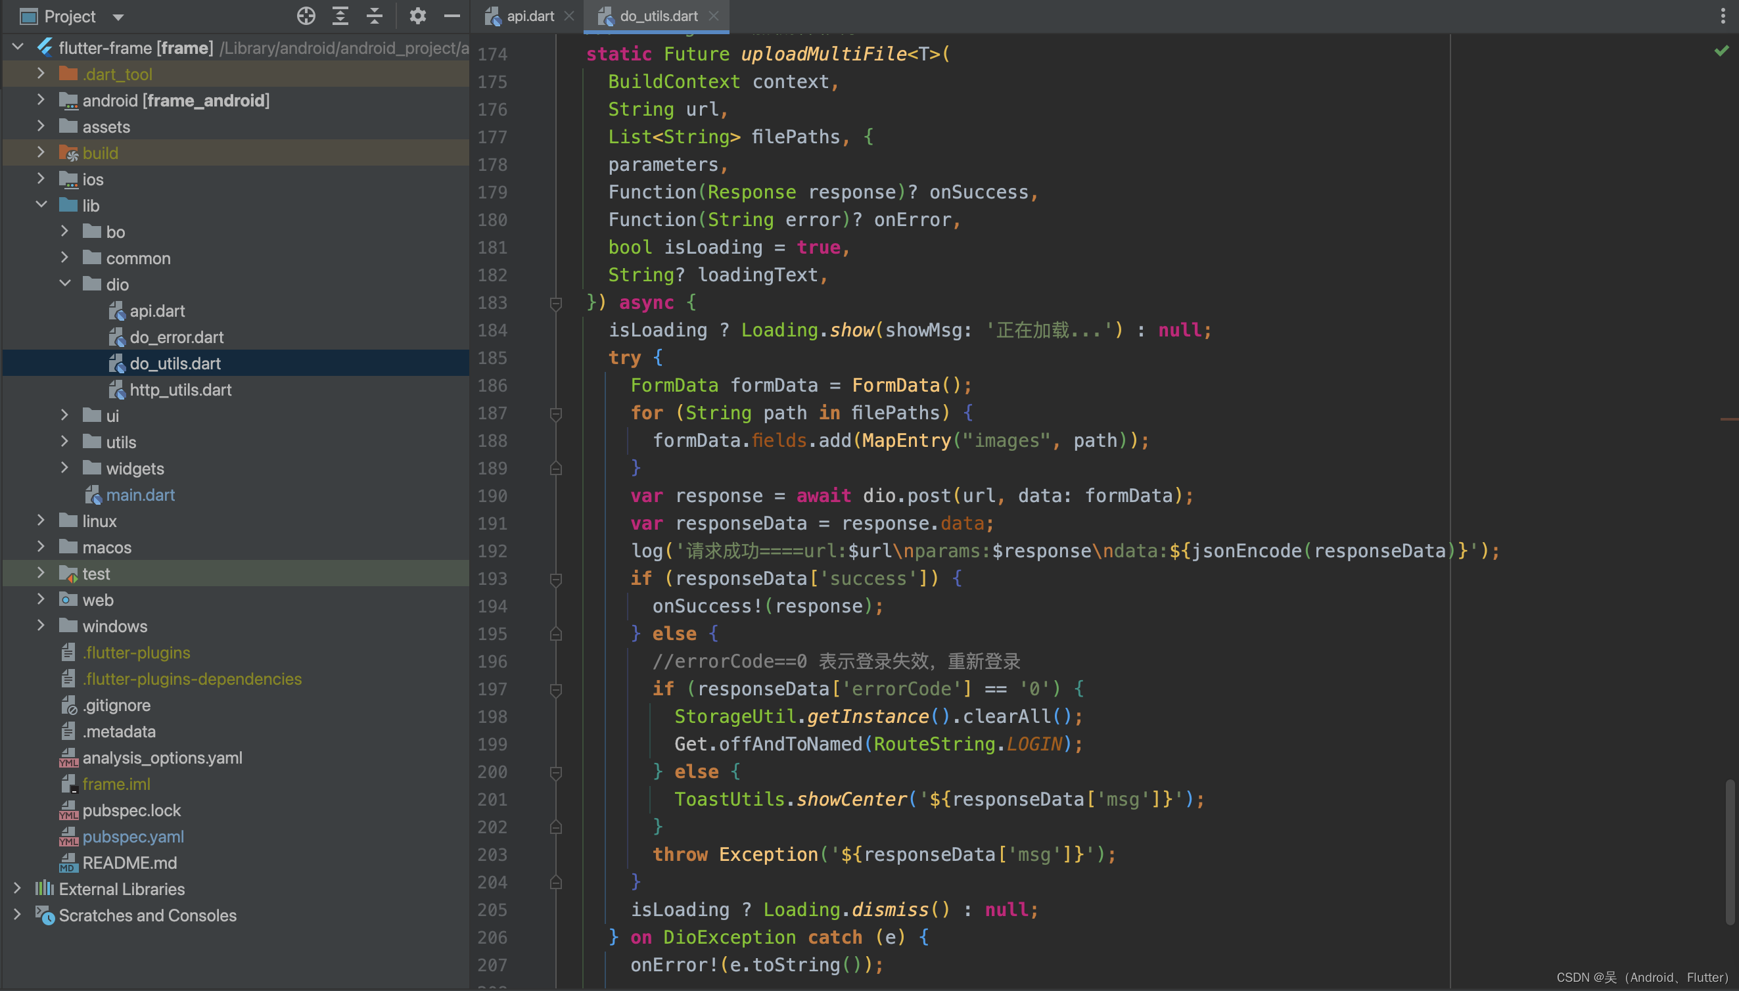The image size is (1739, 991).
Task: Expand the widgets folder
Action: 64,468
